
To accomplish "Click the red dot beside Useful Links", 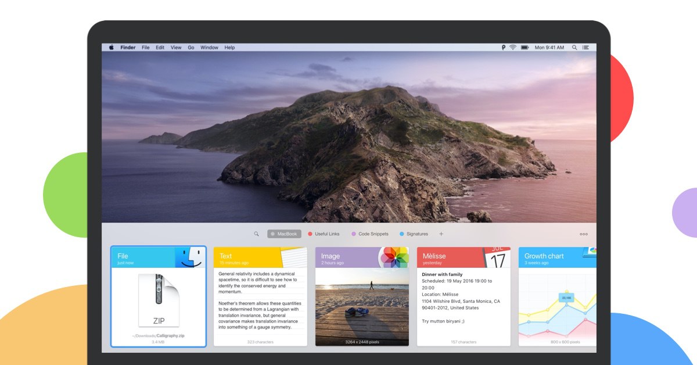I will tap(310, 234).
